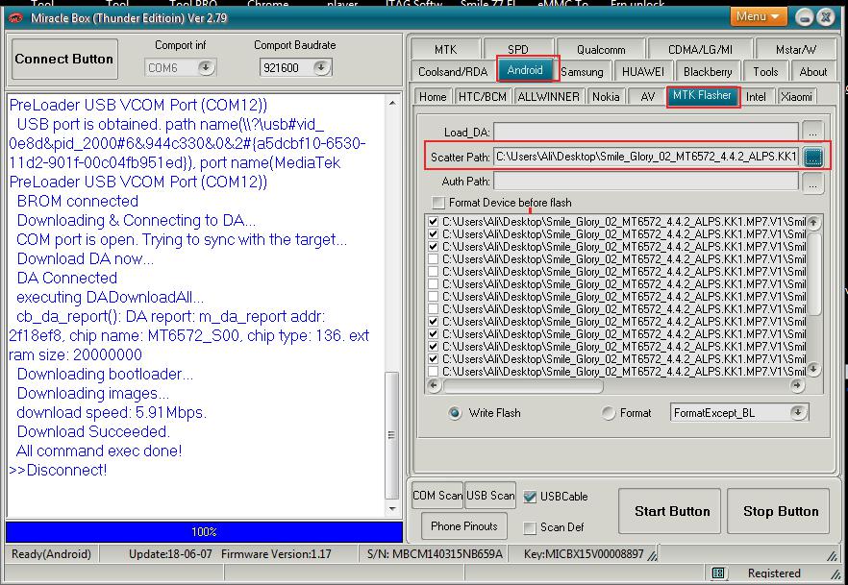848x585 pixels.
Task: Click the status bar icon beside Registered
Action: pos(718,573)
